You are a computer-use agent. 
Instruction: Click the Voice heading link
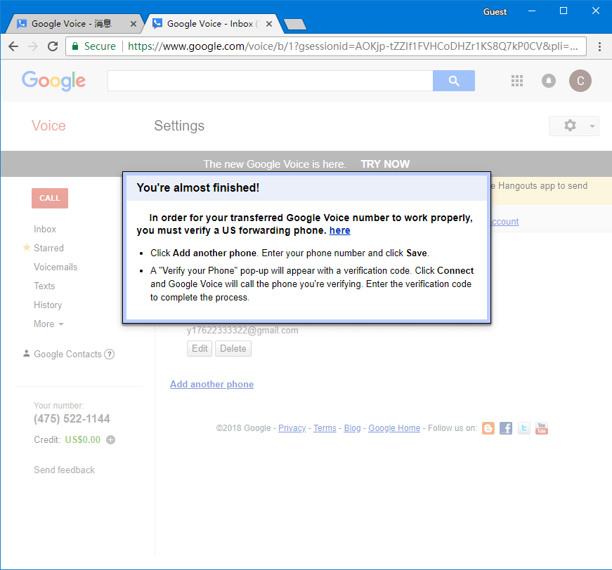pos(48,126)
